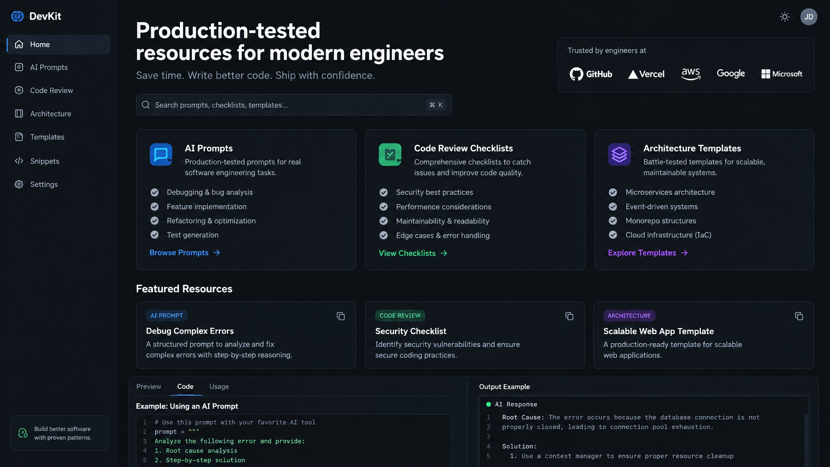Image resolution: width=830 pixels, height=467 pixels.
Task: Click the purple Architecture Templates layers icon
Action: pos(619,155)
